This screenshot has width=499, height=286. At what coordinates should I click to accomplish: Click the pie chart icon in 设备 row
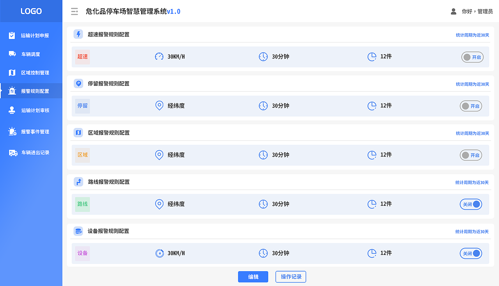372,253
